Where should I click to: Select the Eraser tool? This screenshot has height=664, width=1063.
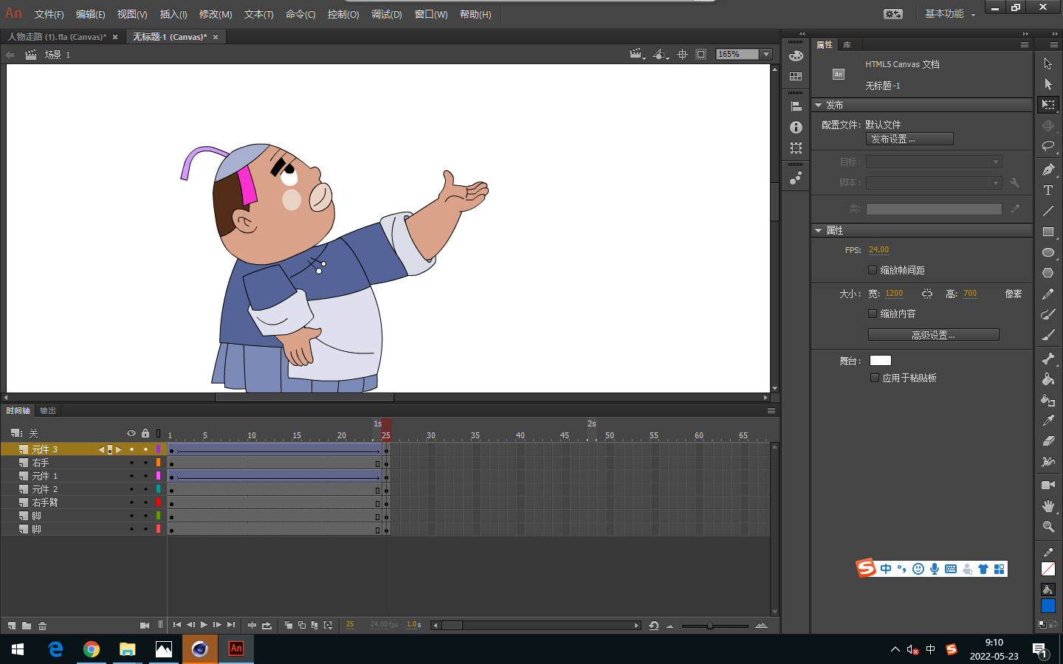(1047, 441)
